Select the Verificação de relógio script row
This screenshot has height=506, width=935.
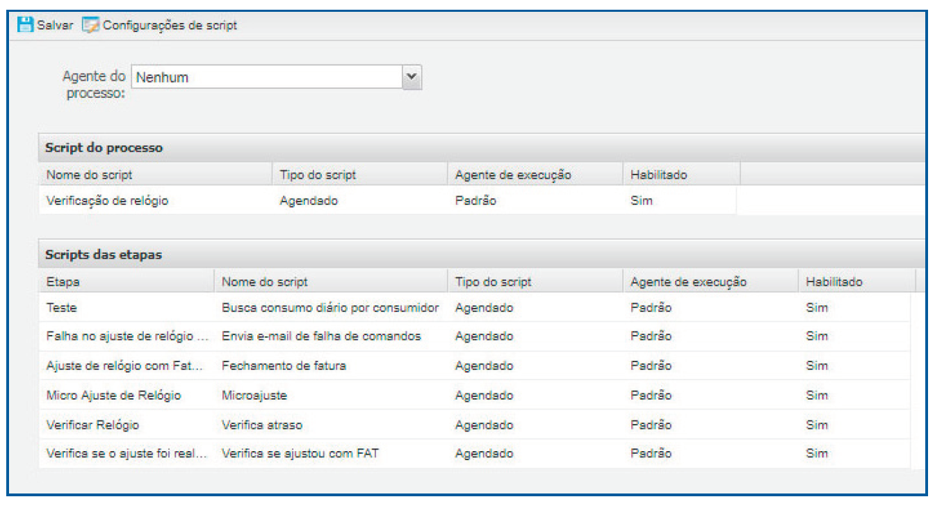(107, 201)
